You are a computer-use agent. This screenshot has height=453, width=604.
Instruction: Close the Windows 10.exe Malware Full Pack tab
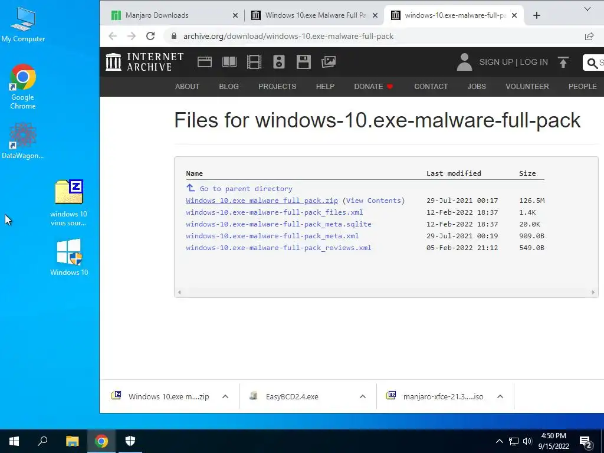tap(375, 15)
